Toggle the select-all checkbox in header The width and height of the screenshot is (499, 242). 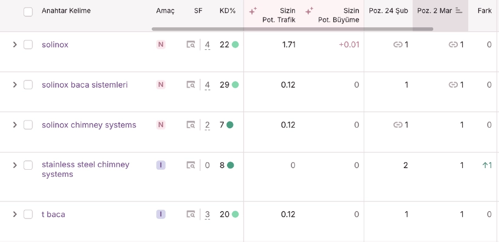(x=28, y=11)
